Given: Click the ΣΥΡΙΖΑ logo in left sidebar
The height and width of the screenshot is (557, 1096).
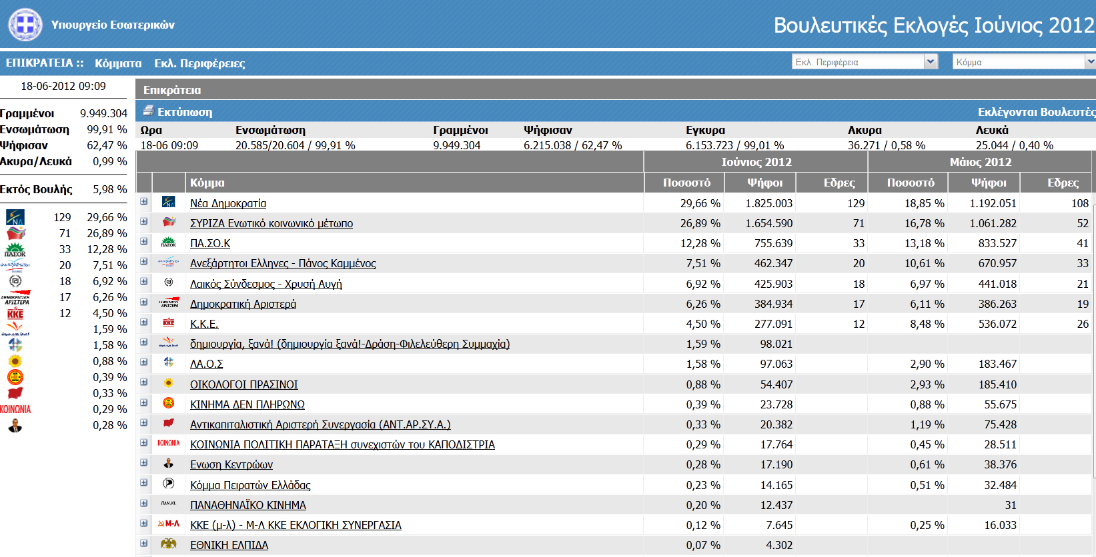Looking at the screenshot, I should click(x=15, y=233).
